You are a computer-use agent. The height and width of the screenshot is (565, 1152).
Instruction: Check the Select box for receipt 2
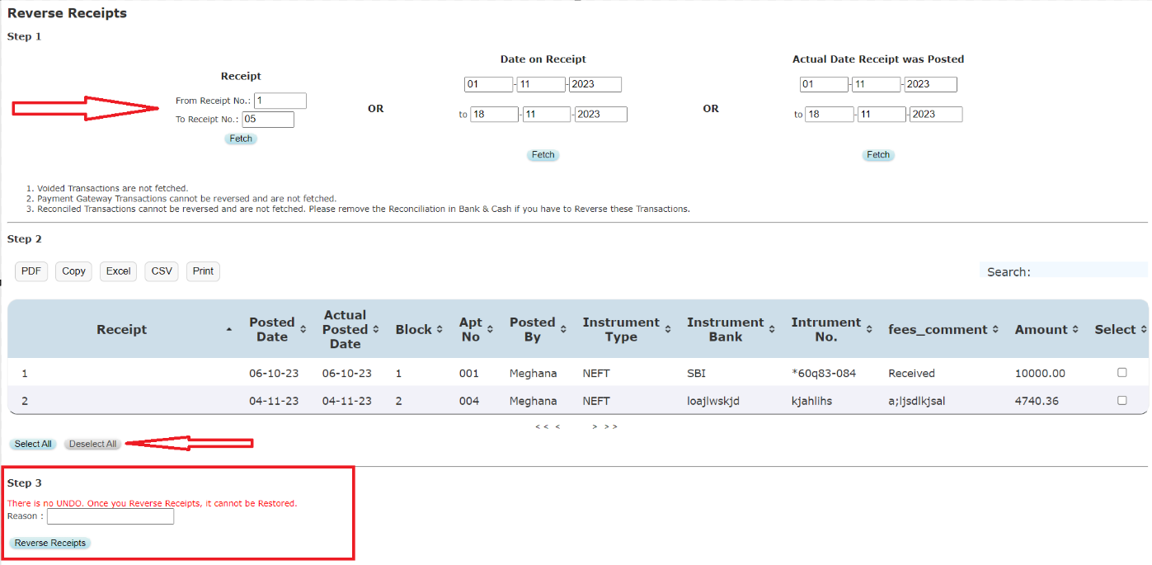click(x=1121, y=399)
